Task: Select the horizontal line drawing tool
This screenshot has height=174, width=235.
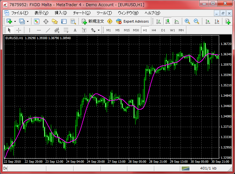Action: [x=39, y=30]
